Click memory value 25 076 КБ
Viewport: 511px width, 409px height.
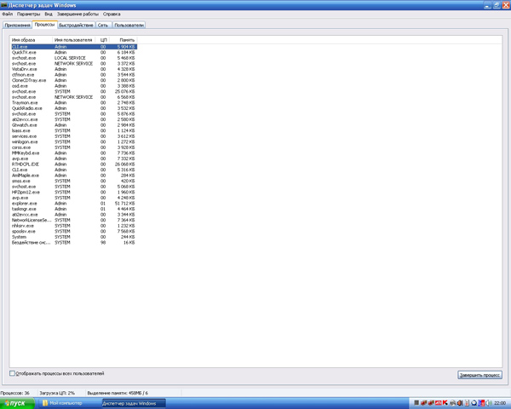[125, 91]
